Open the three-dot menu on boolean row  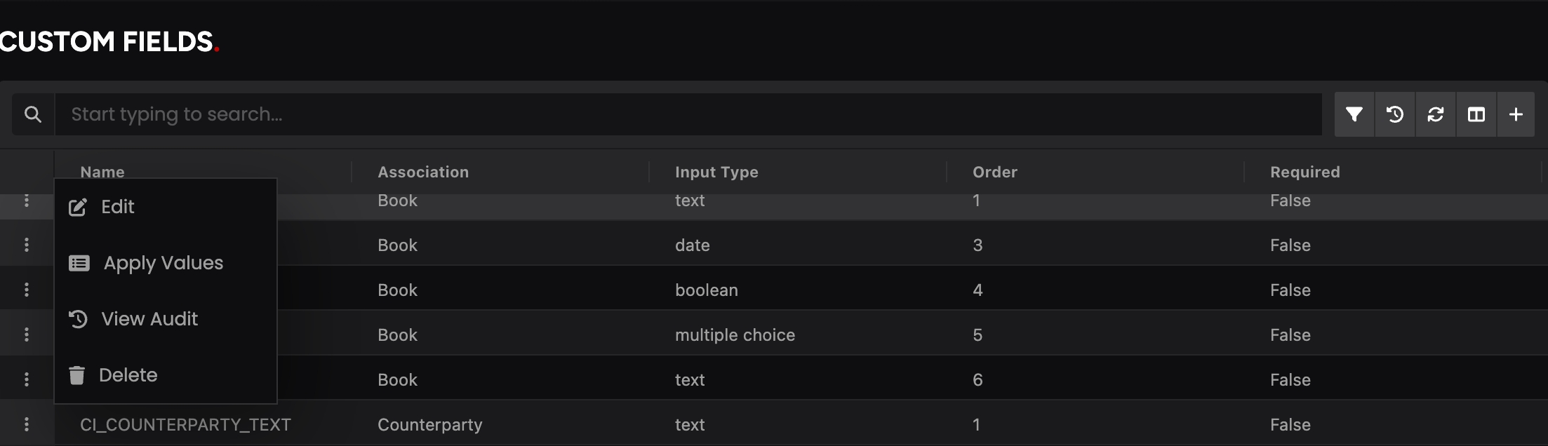27,290
